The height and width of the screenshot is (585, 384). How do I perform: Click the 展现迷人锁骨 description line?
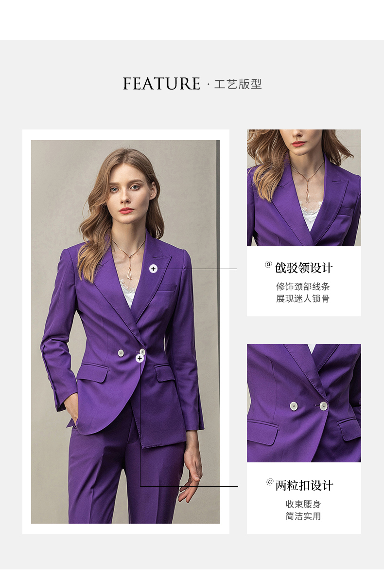(x=303, y=299)
